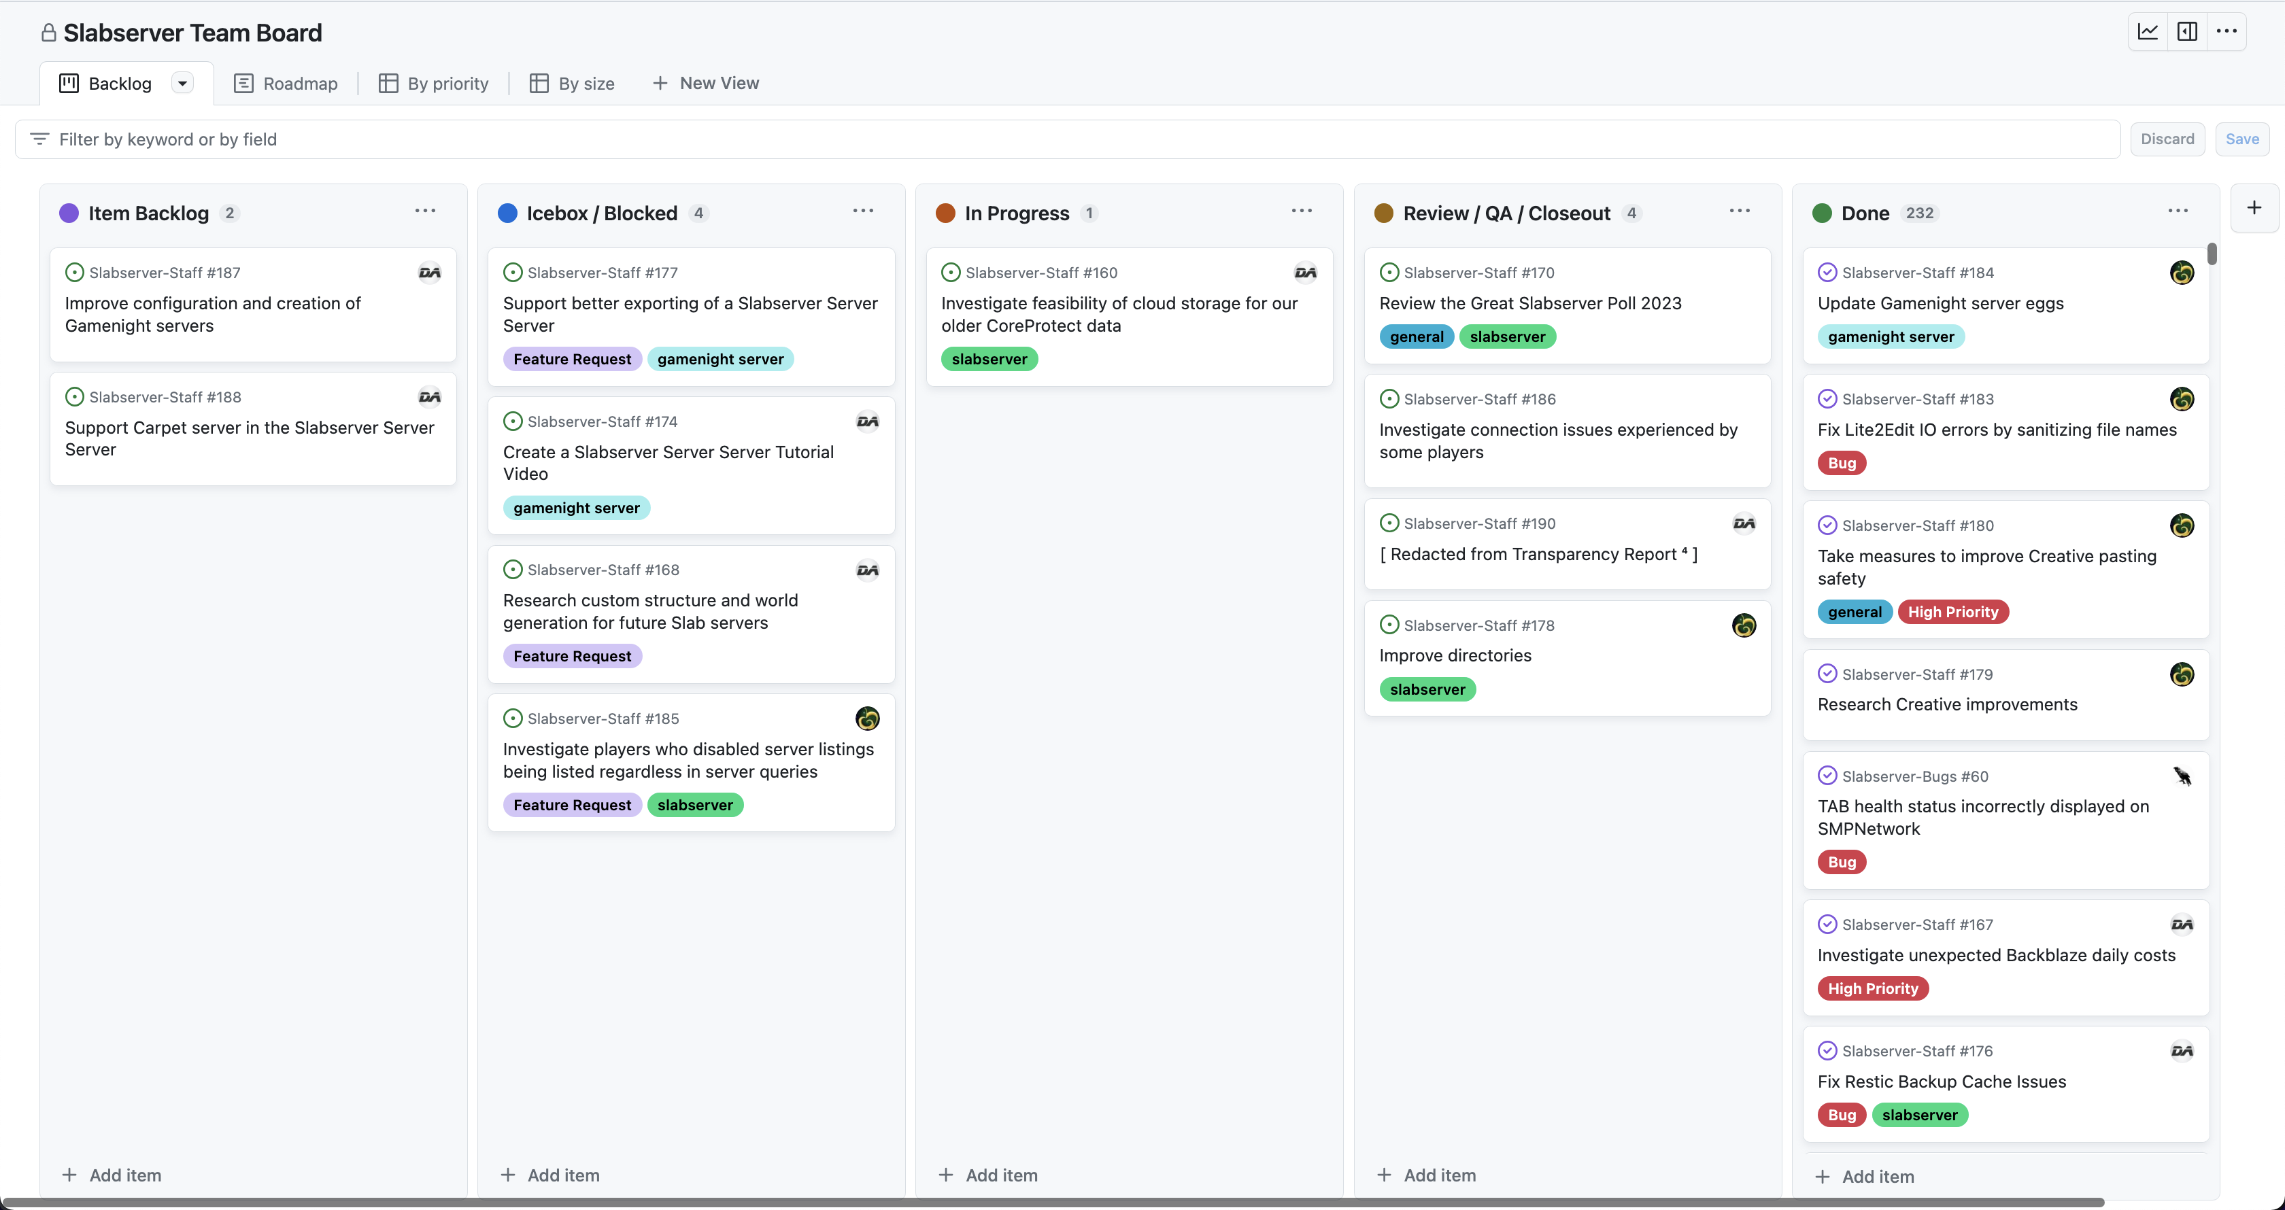Click the open-issue status icon on #187
Image resolution: width=2285 pixels, height=1210 pixels.
coord(75,273)
